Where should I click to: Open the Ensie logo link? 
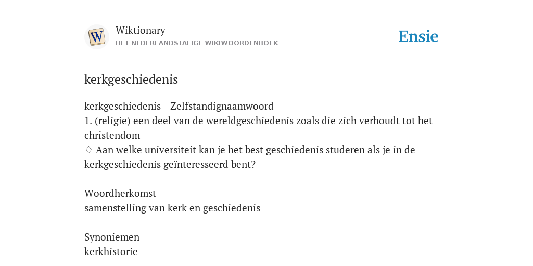point(418,36)
